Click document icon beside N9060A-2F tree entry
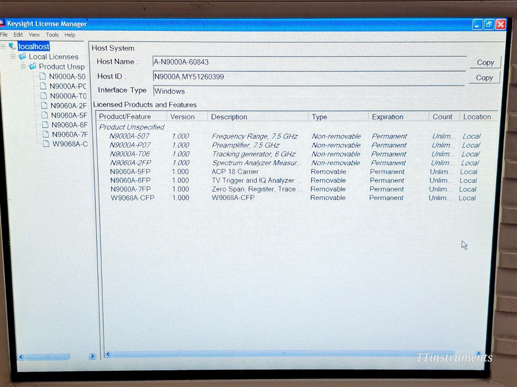This screenshot has height=387, width=517. 44,105
